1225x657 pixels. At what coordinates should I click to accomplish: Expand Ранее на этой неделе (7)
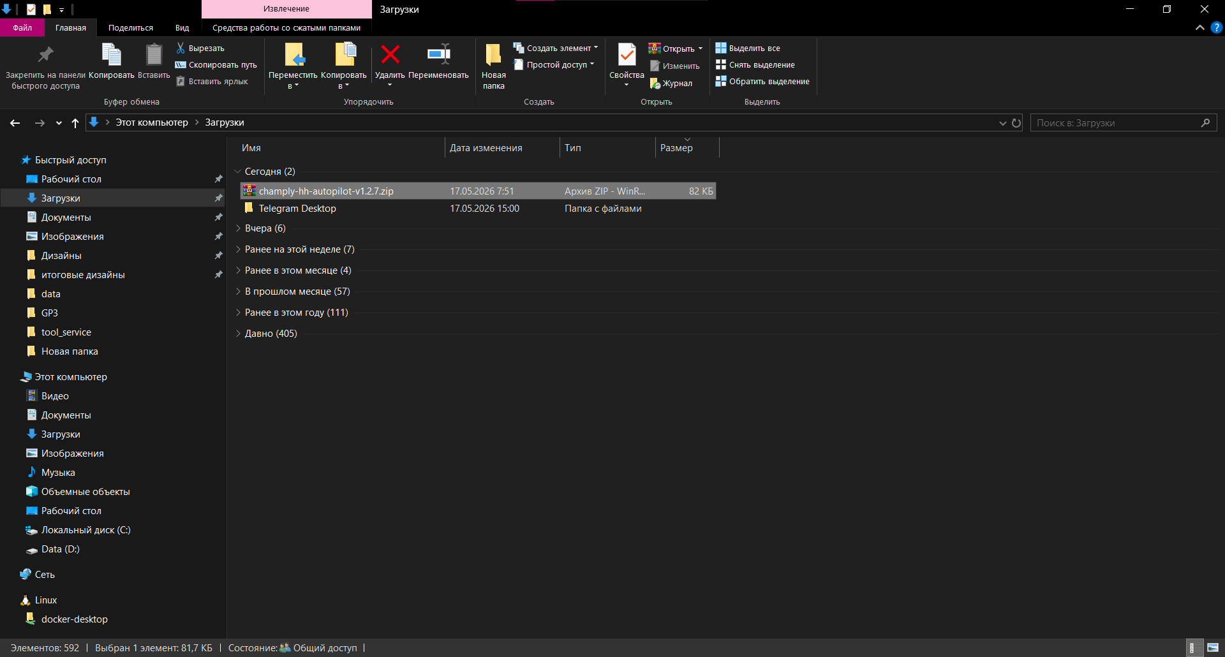[238, 249]
